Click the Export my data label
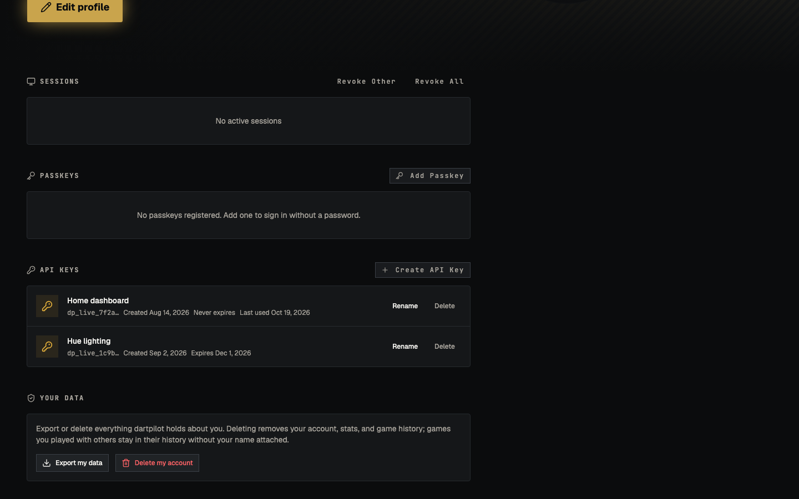 79,463
